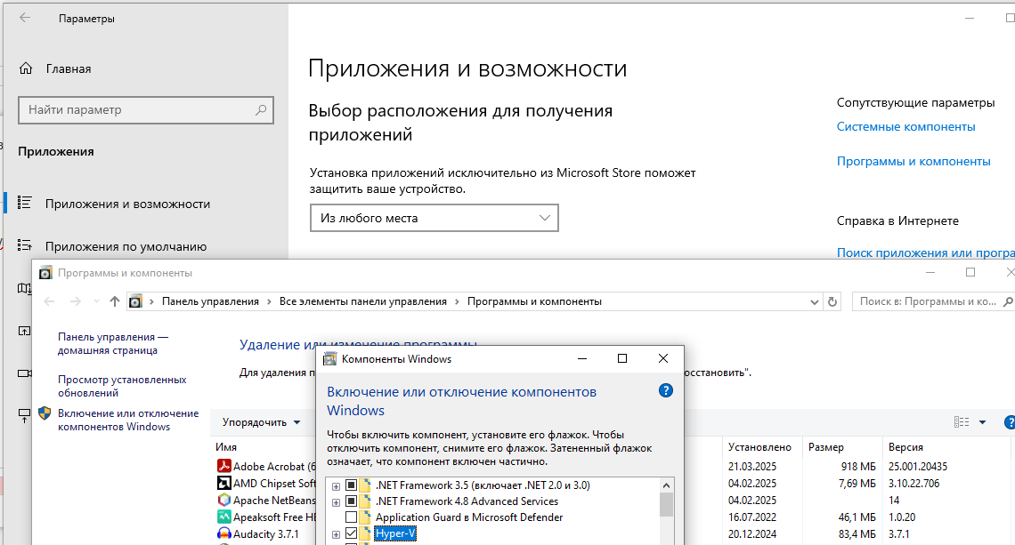
Task: Expand the .NET Framework 4.8 Advanced Services node
Action: [x=336, y=501]
